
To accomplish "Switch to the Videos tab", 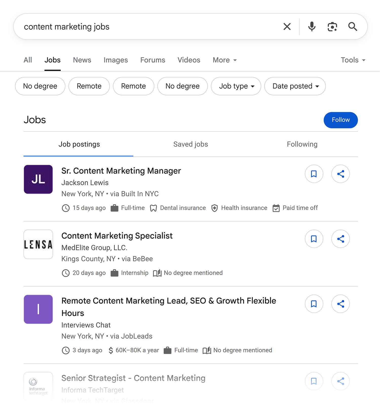I will (189, 60).
